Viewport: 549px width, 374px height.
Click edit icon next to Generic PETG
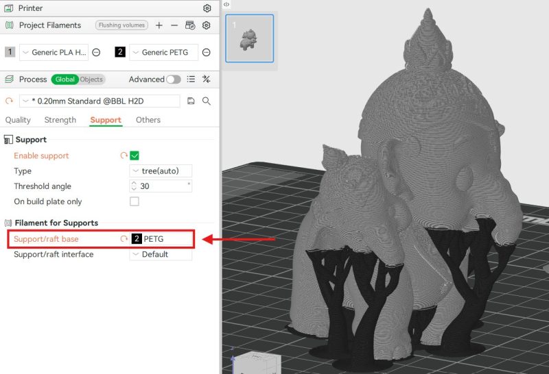(x=207, y=52)
